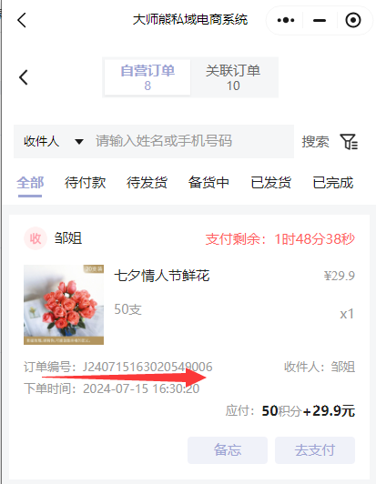This screenshot has width=376, height=484.
Task: Close mini program via the circle target icon
Action: point(353,20)
